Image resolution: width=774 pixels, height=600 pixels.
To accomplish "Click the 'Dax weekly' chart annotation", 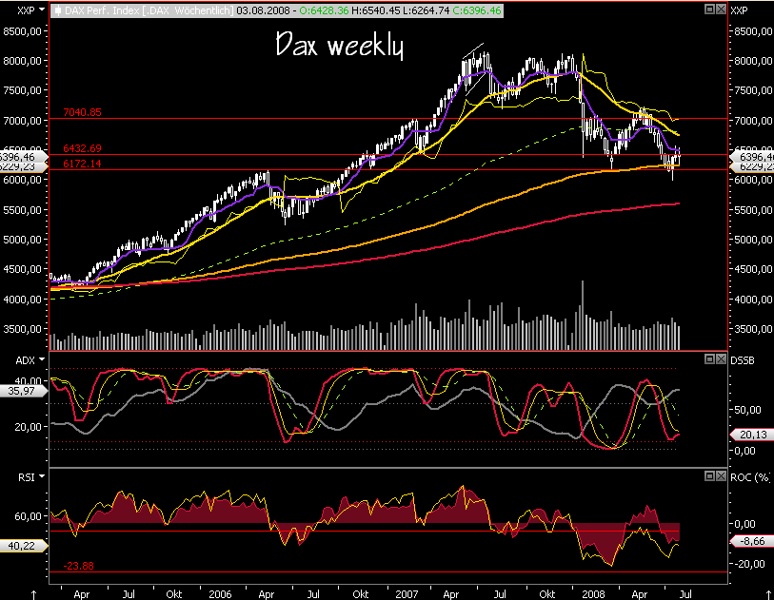I will coord(340,45).
